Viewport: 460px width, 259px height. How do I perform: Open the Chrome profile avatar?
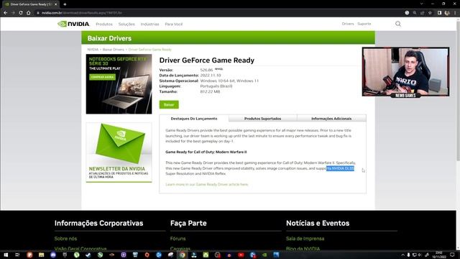tap(447, 13)
